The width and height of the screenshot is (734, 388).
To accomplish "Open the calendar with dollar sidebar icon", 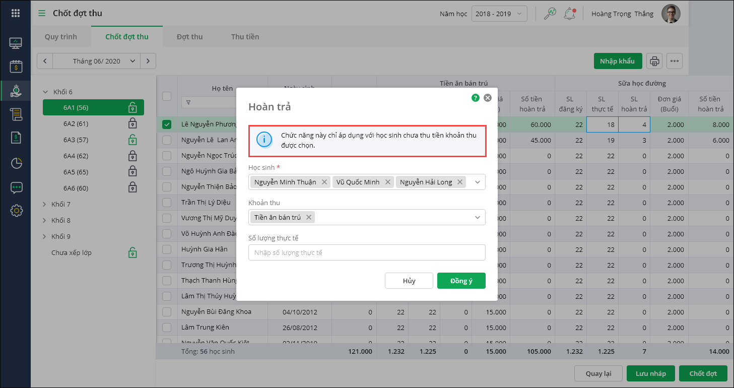I will pyautogui.click(x=16, y=67).
